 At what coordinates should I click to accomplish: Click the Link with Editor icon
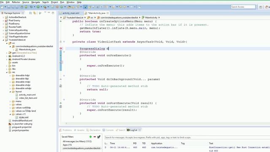pos(35,13)
